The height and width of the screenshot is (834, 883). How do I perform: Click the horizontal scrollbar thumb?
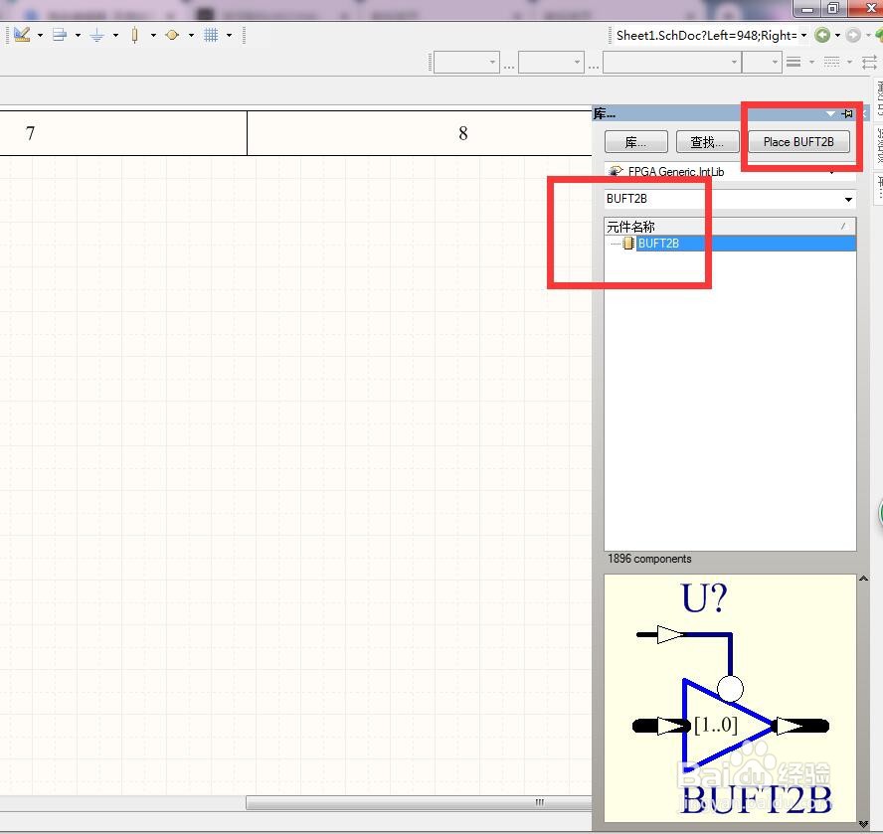pos(419,802)
